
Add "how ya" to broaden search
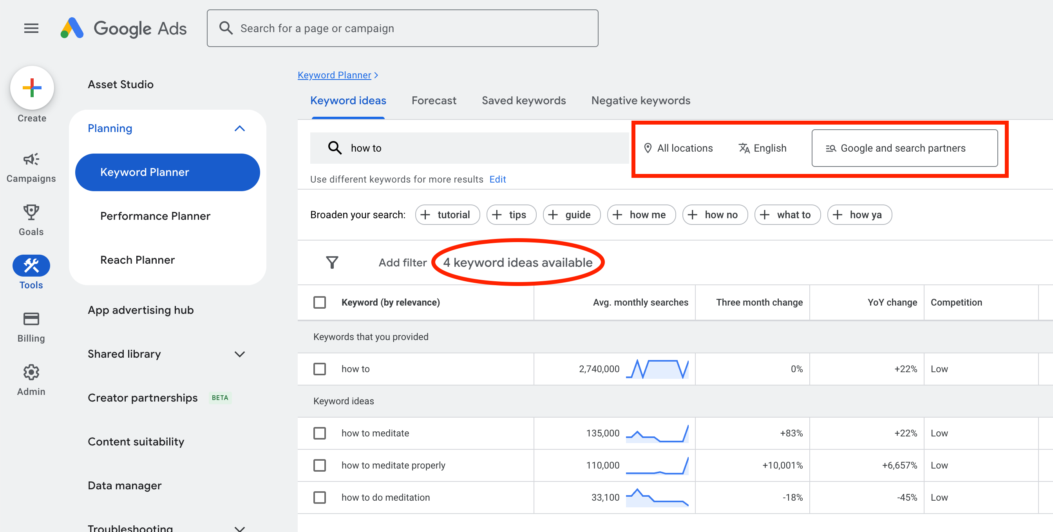(859, 215)
